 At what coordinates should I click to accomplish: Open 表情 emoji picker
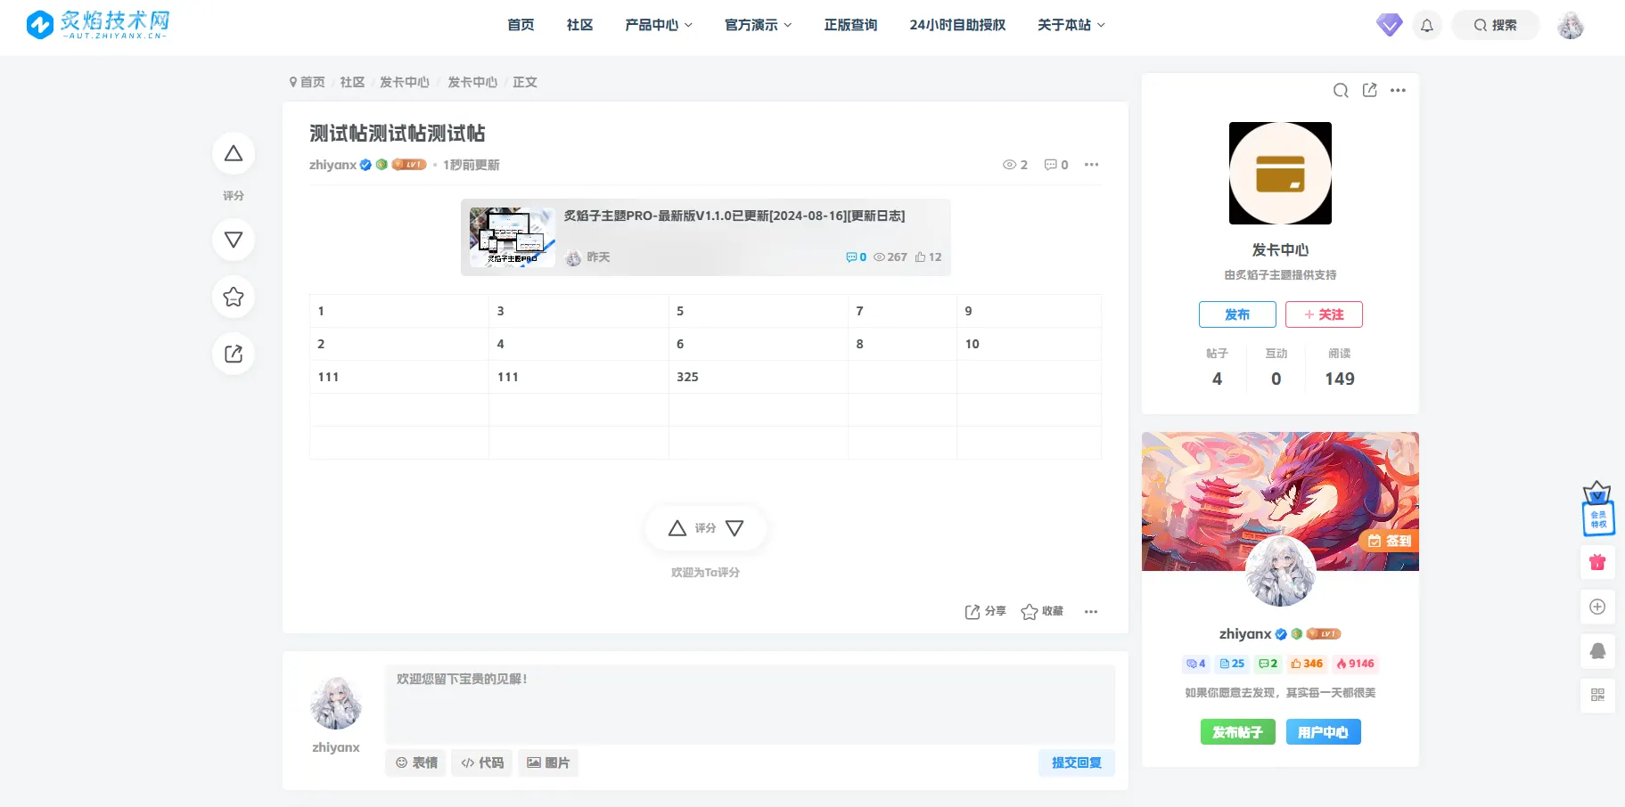(417, 762)
